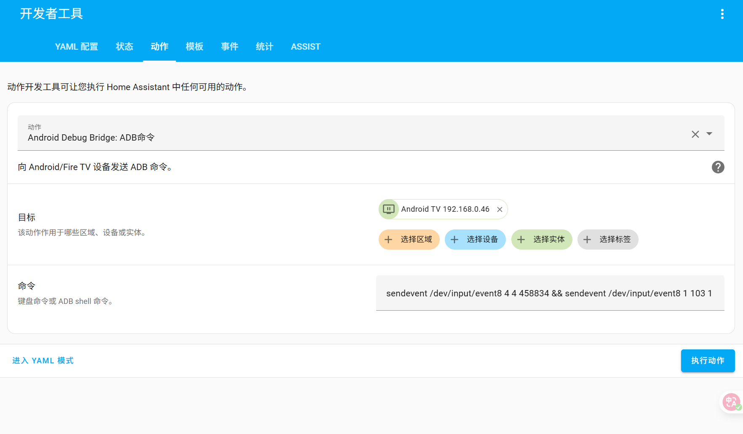Click the 目标 section label
Image resolution: width=743 pixels, height=434 pixels.
point(27,218)
